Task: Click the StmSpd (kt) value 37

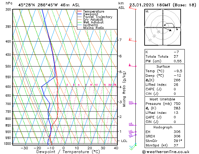Action: click(176, 145)
